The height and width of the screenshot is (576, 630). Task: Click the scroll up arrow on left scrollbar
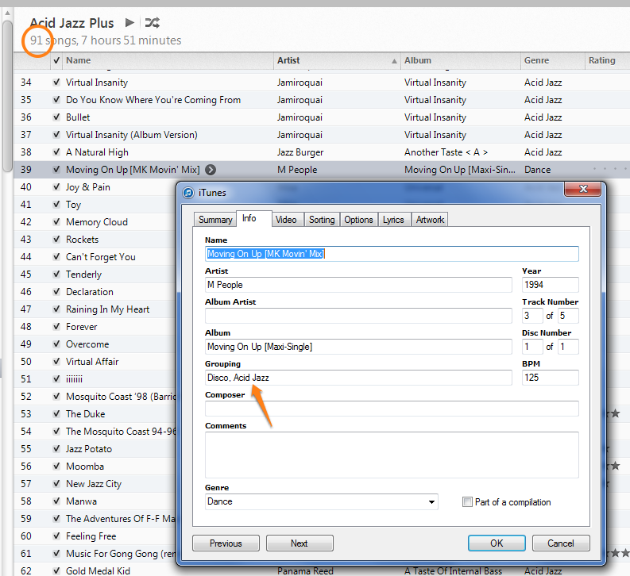pyautogui.click(x=7, y=13)
